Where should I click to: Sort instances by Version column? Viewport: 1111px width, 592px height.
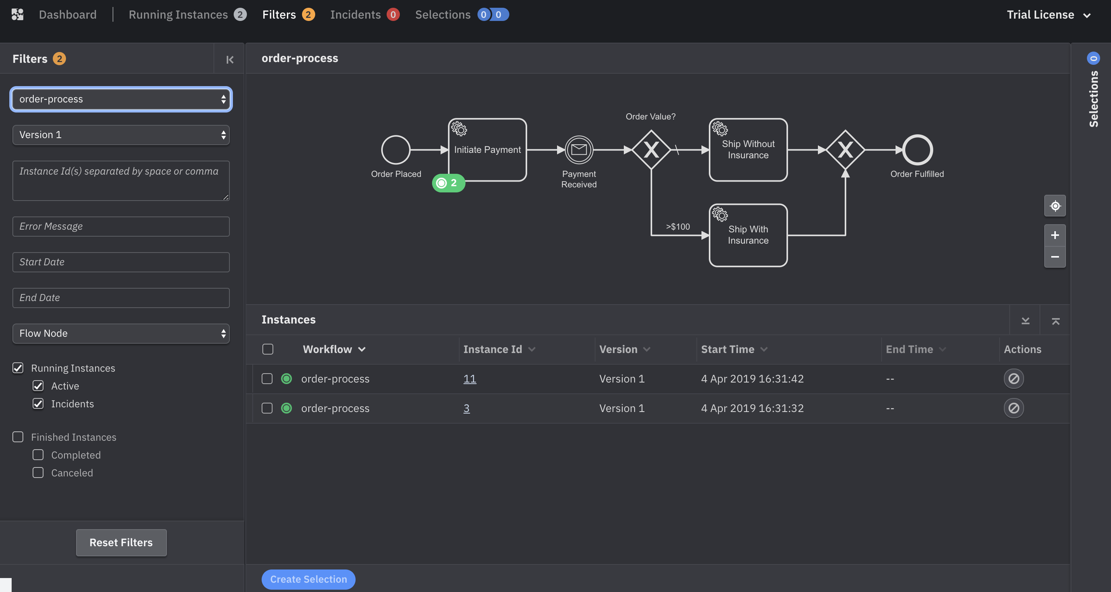[x=624, y=349]
